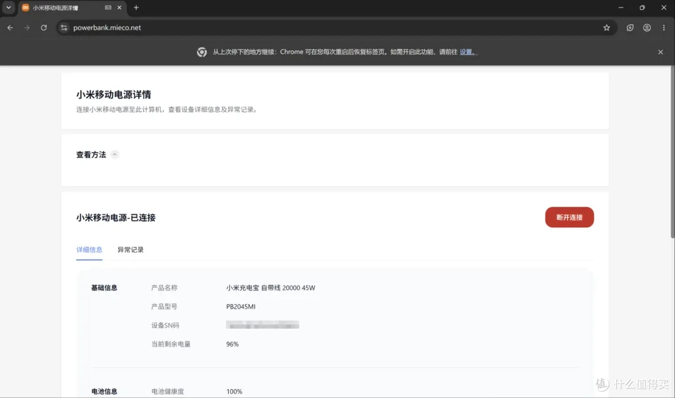Select the remaining power value 96%

pyautogui.click(x=232, y=344)
